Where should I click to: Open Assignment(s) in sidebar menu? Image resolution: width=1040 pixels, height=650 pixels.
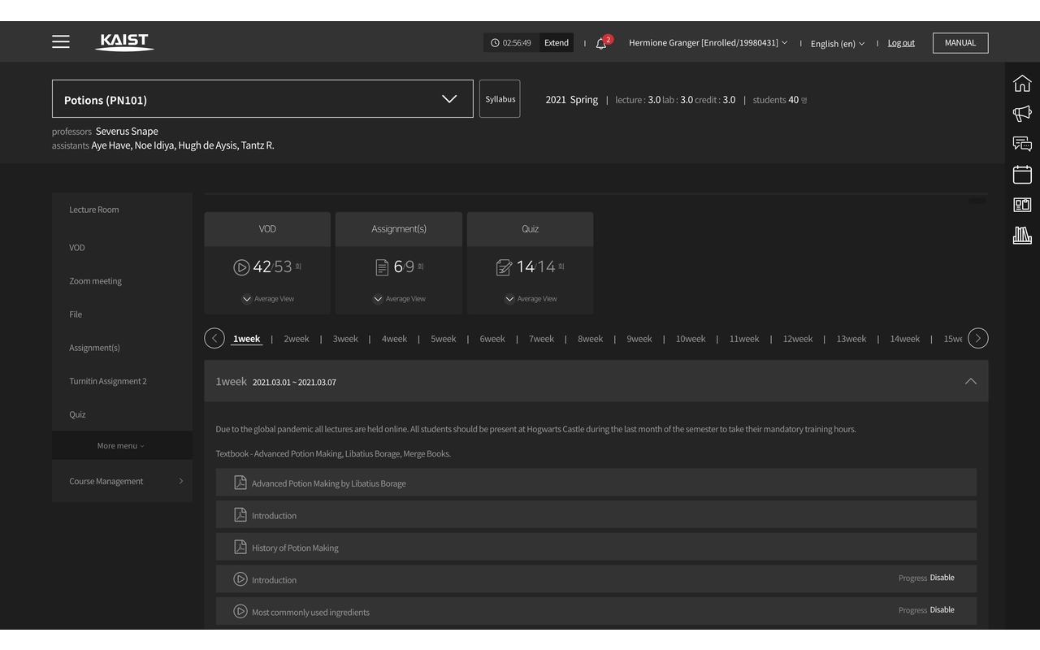(x=94, y=348)
